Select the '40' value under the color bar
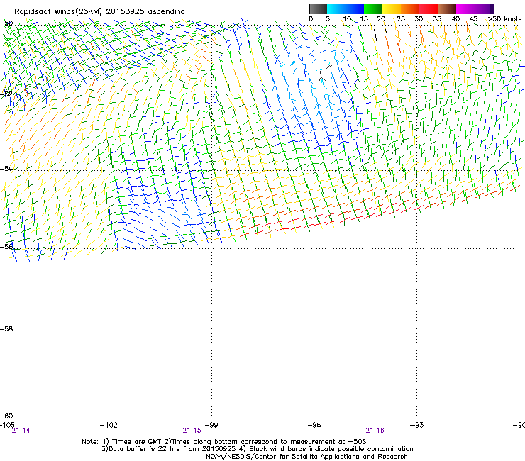Screen dimensions: 525x461 [455, 19]
